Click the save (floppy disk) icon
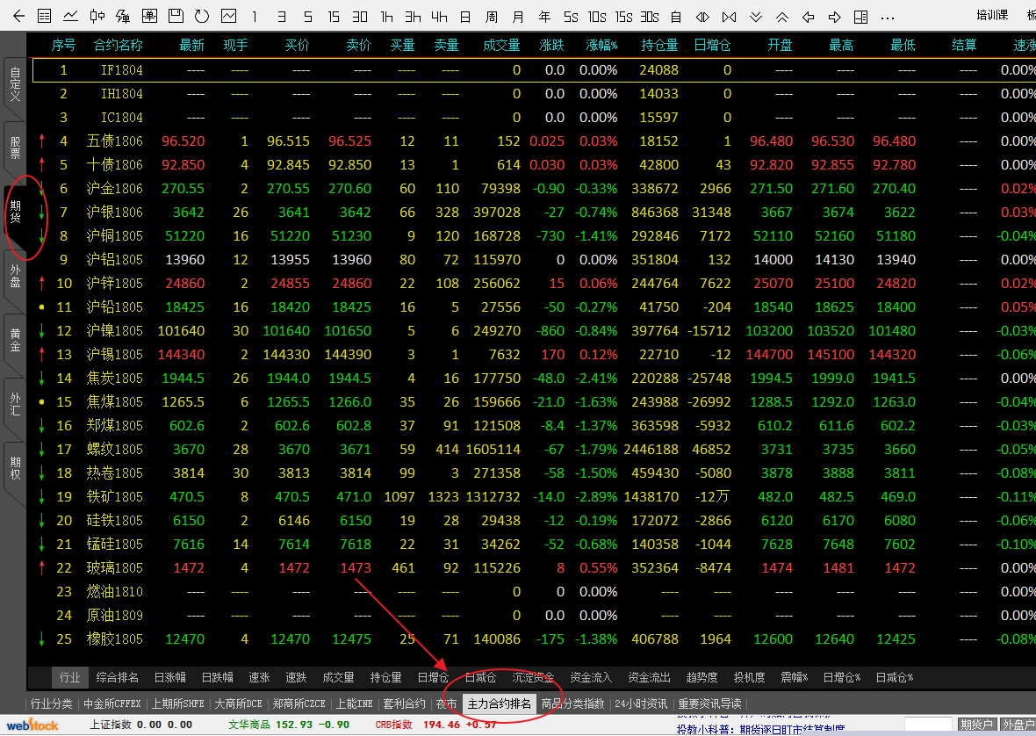 point(176,16)
